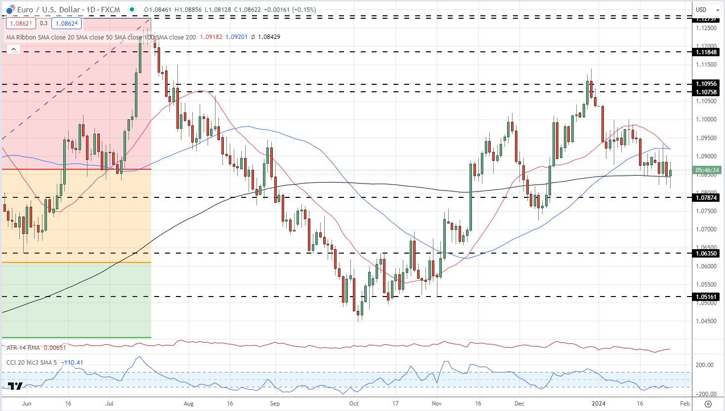Click the blue buy price 1.08624 button

66,23
